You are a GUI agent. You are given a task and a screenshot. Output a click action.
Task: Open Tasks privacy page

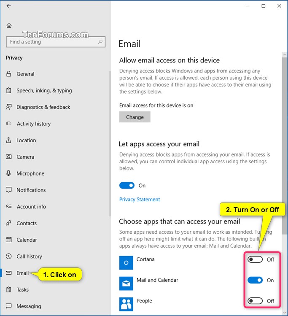coord(22,289)
